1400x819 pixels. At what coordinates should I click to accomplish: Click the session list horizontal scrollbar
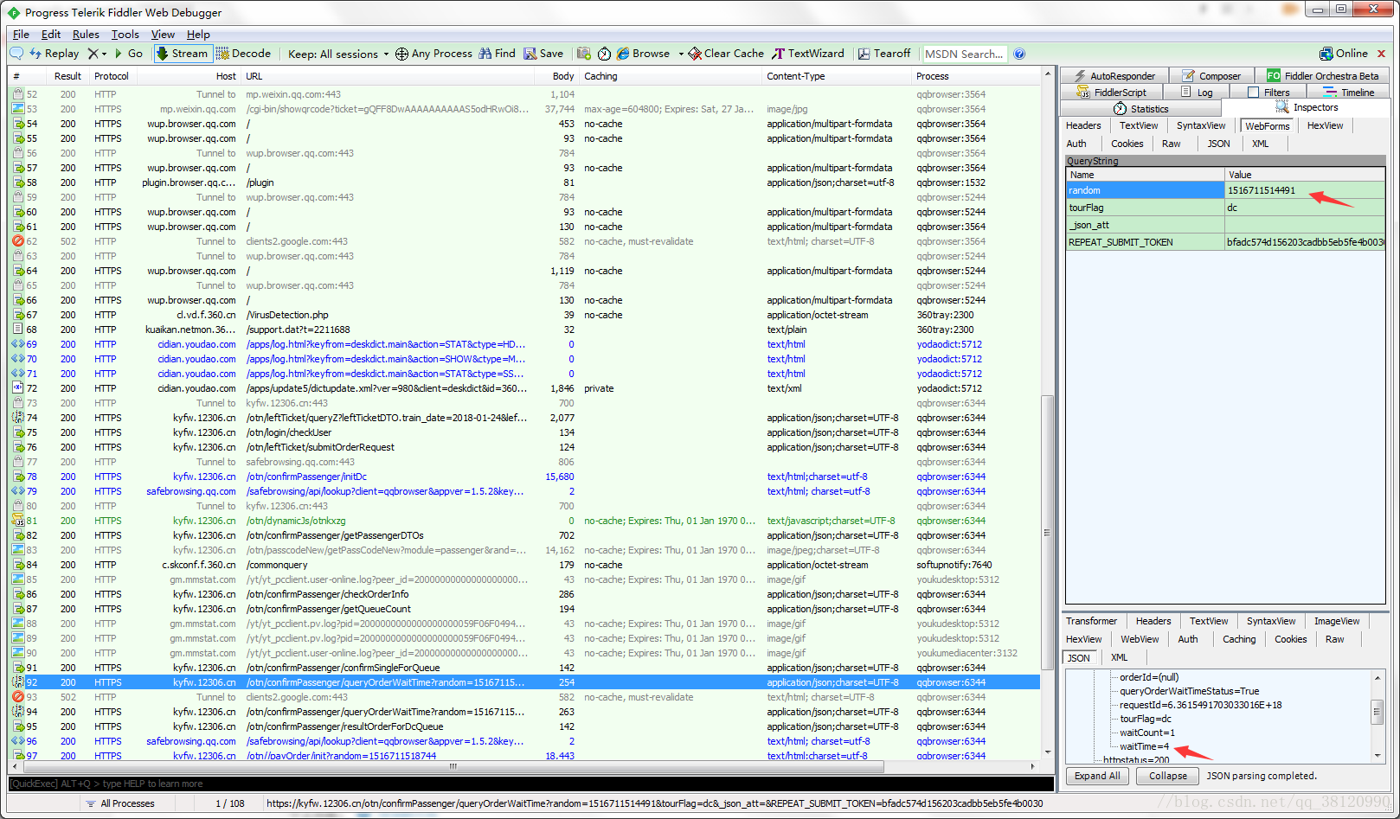(453, 766)
